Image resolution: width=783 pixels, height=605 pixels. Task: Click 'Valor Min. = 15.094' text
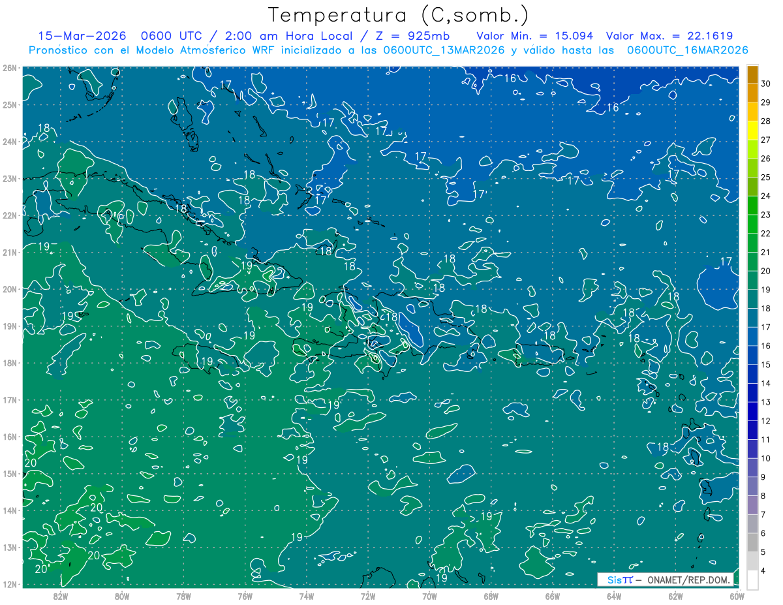click(x=534, y=36)
